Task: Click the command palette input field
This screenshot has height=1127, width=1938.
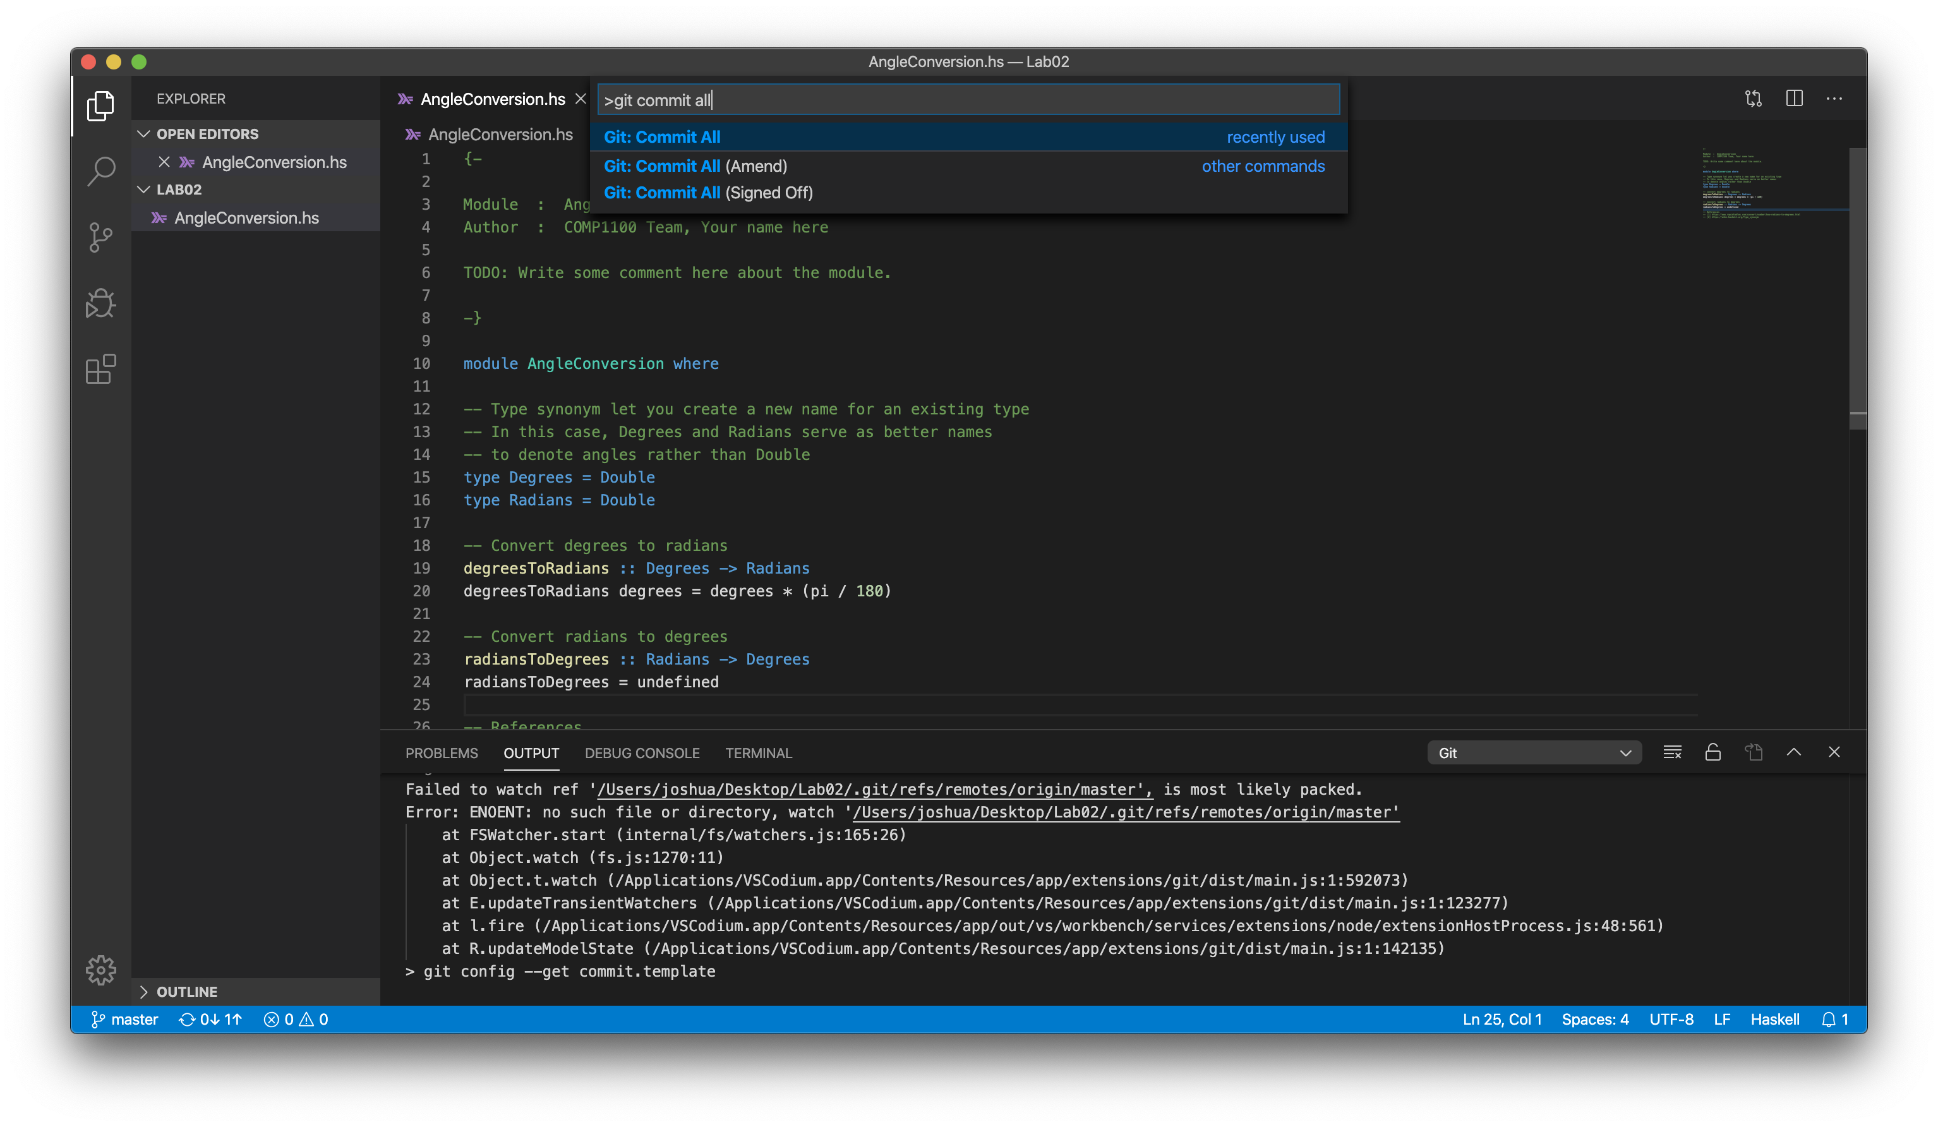Action: pos(969,99)
